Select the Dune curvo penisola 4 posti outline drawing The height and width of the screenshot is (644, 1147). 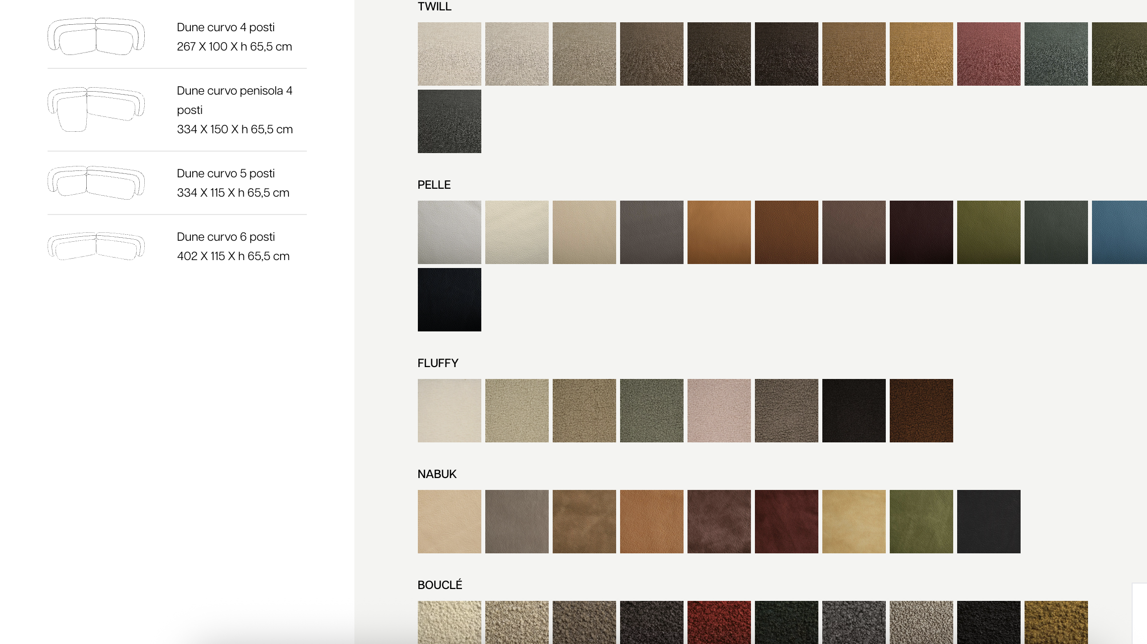[96, 109]
